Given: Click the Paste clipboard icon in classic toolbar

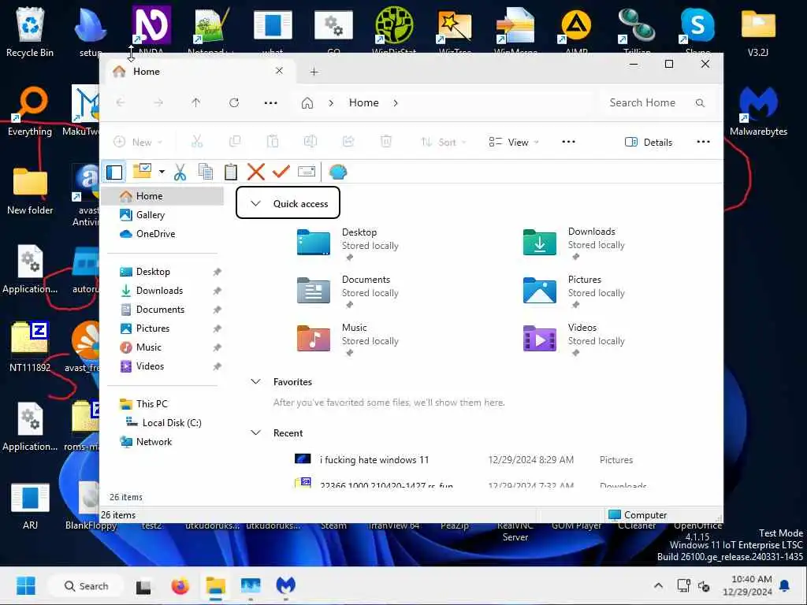Looking at the screenshot, I should tap(231, 172).
